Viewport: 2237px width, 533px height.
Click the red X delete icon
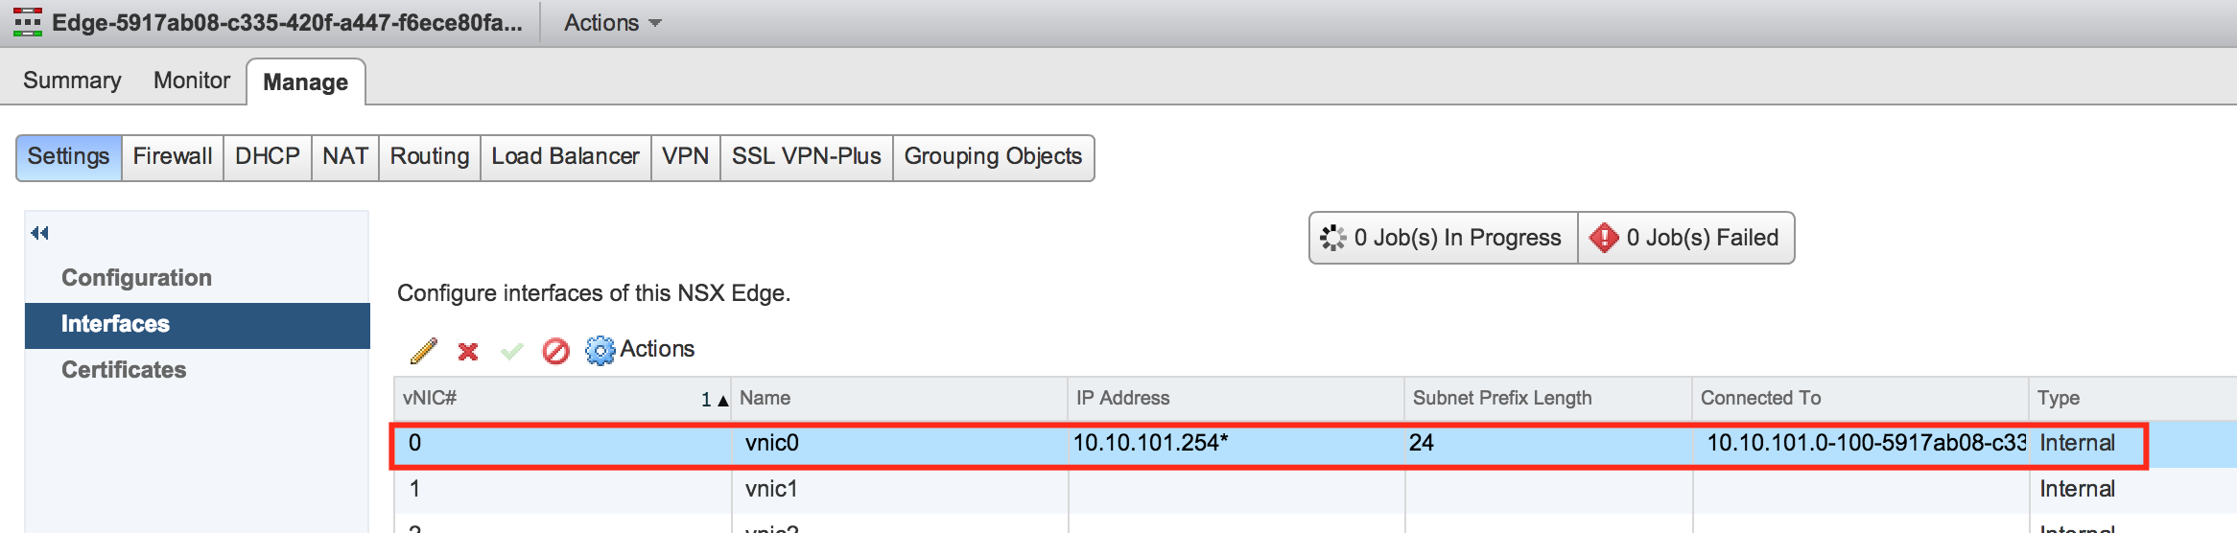point(468,352)
